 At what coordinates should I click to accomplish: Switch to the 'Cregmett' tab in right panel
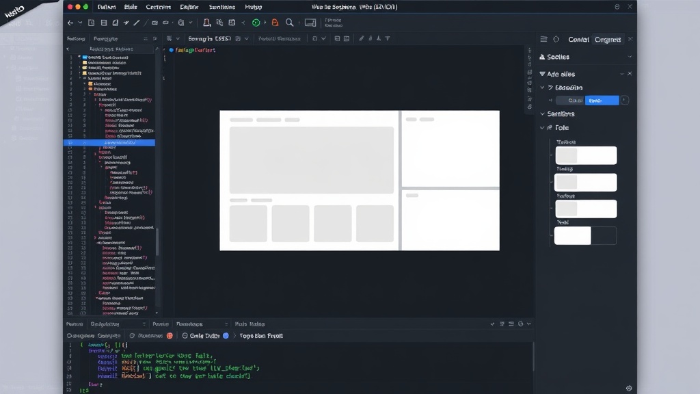coord(608,39)
